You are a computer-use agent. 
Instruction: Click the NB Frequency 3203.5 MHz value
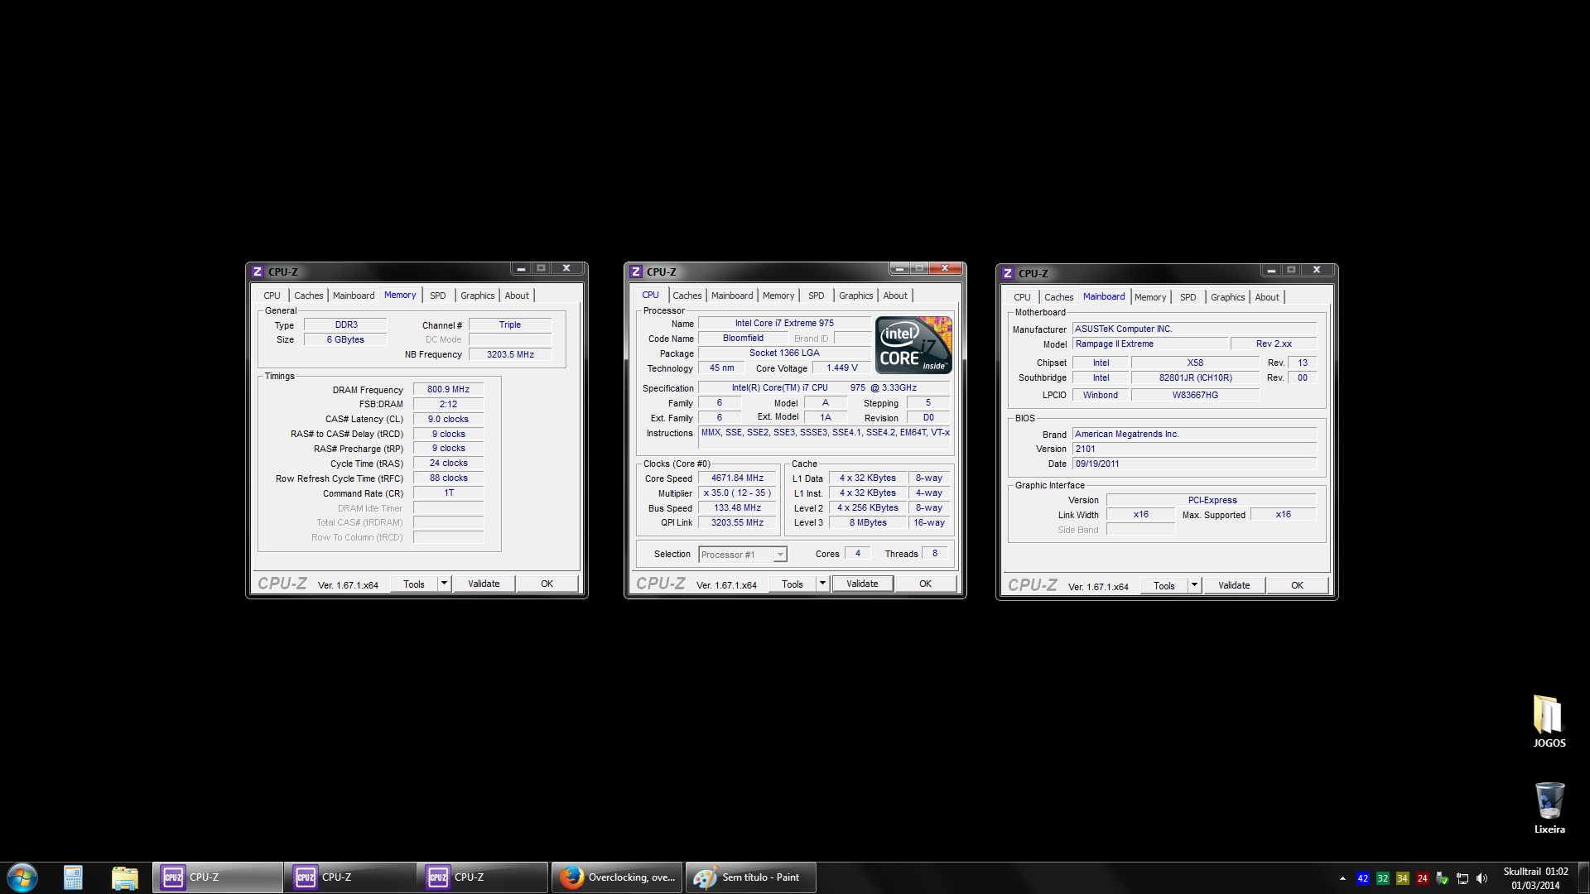coord(510,354)
